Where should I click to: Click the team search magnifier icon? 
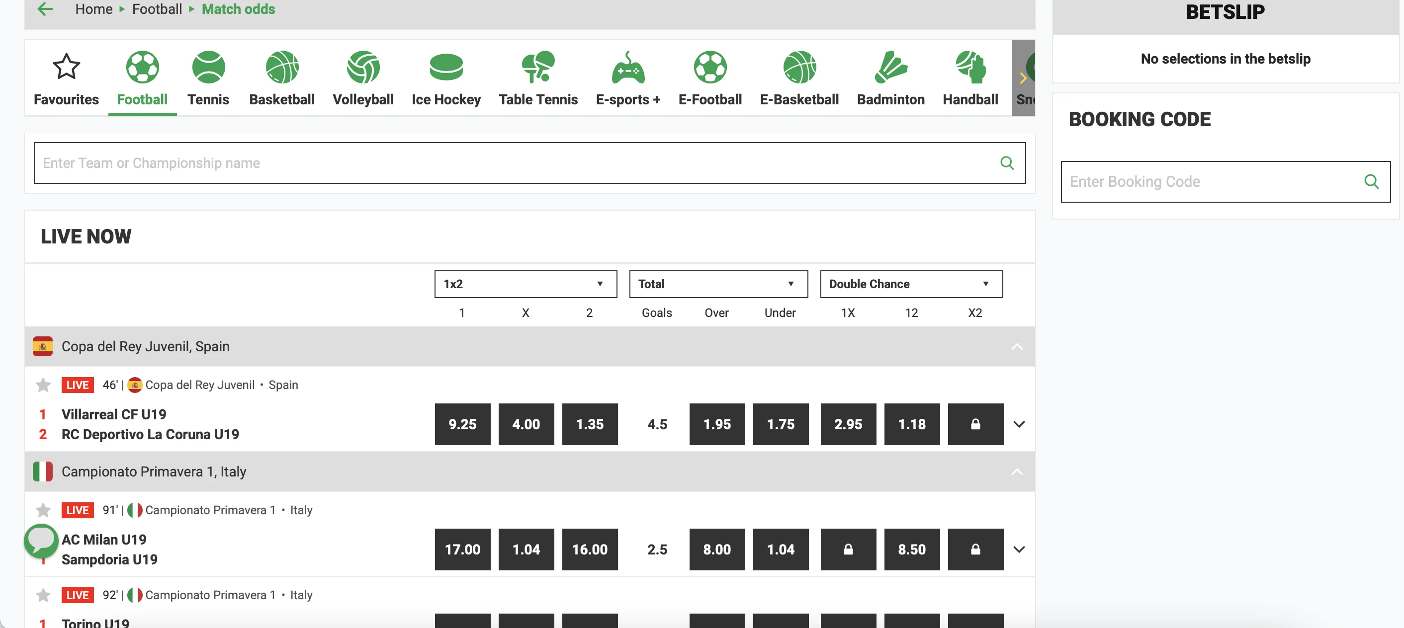(1007, 163)
